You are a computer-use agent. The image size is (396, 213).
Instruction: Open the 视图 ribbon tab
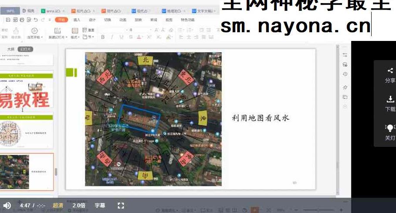pyautogui.click(x=169, y=20)
